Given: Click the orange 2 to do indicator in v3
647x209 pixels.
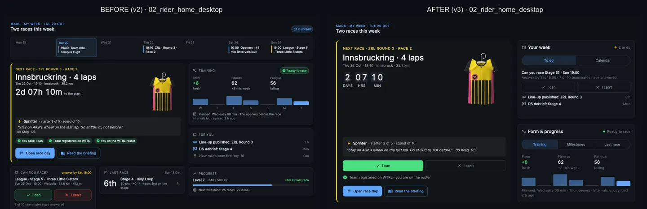Looking at the screenshot, I should (x=622, y=47).
